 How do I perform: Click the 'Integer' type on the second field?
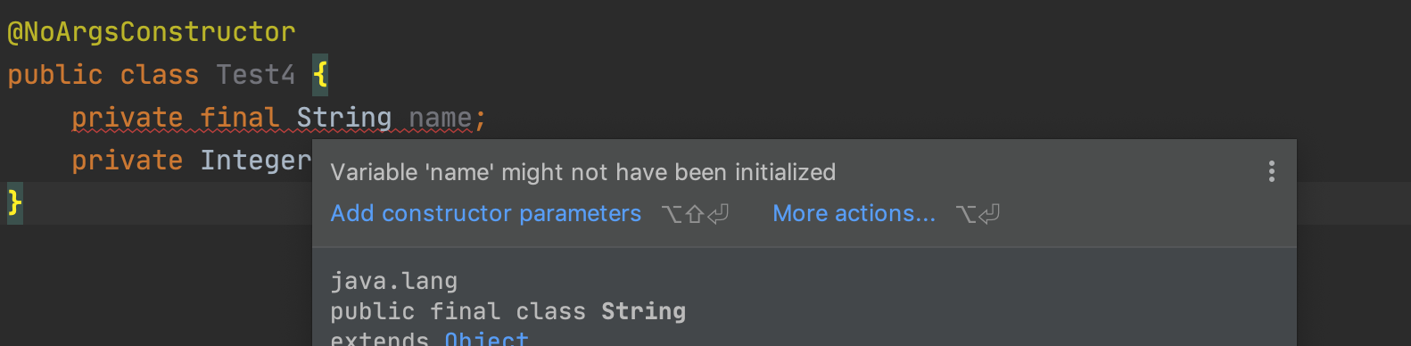point(255,161)
